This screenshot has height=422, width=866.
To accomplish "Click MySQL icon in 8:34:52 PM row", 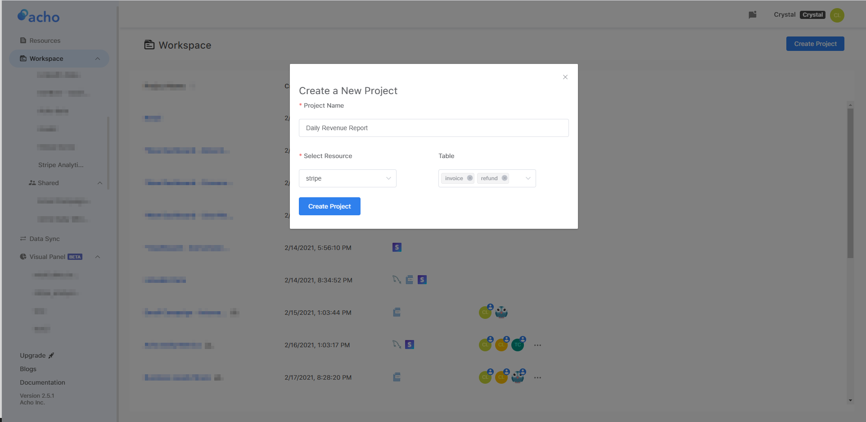I will coord(397,280).
